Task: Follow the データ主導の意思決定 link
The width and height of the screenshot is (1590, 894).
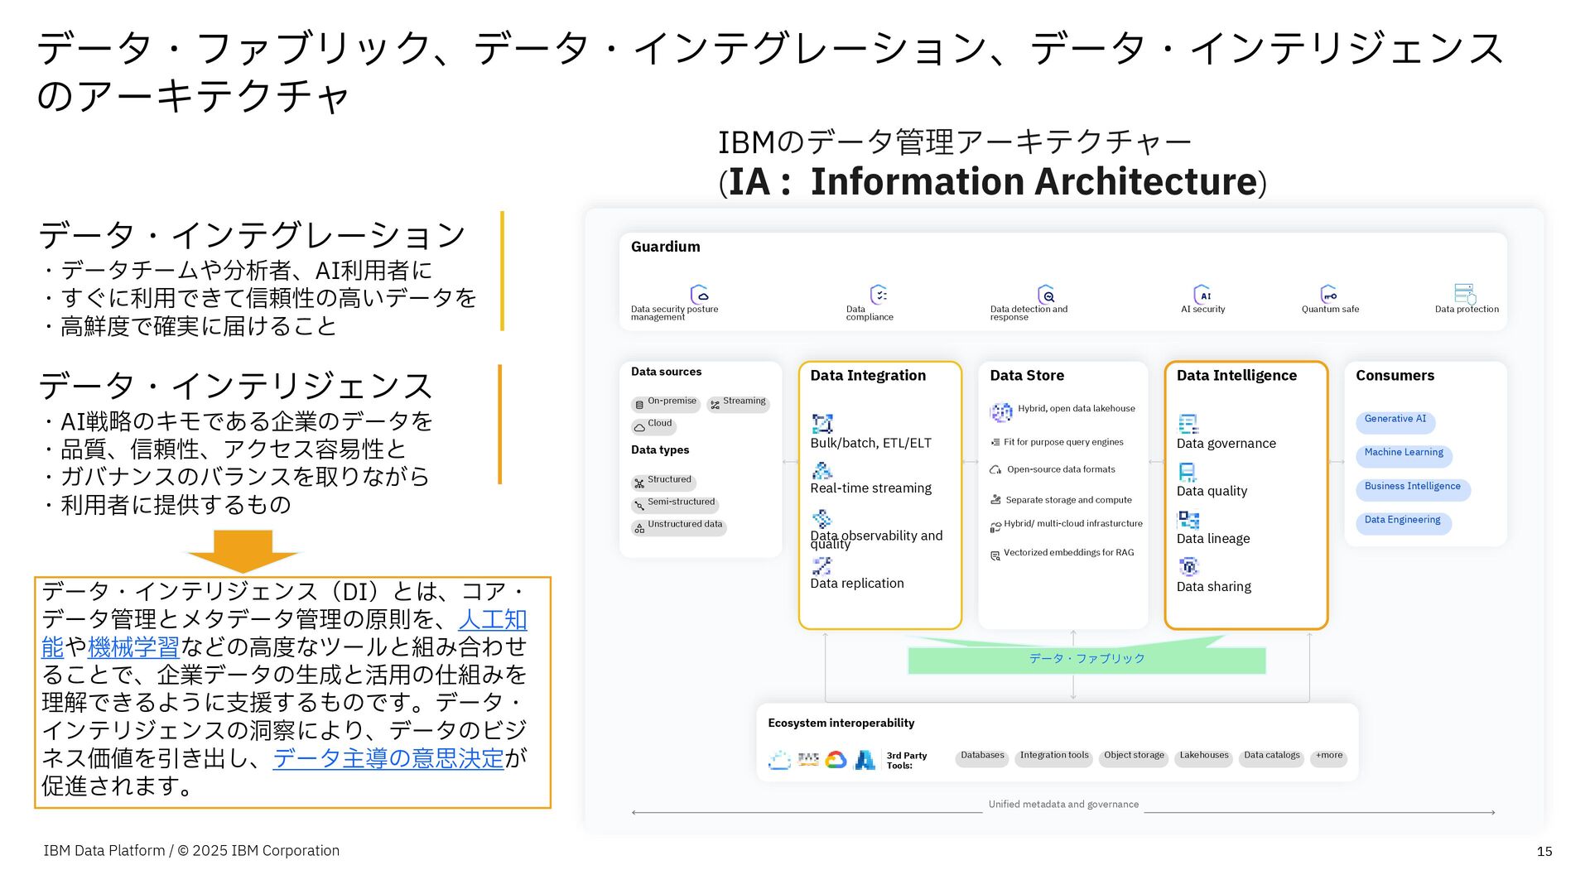Action: pyautogui.click(x=388, y=757)
